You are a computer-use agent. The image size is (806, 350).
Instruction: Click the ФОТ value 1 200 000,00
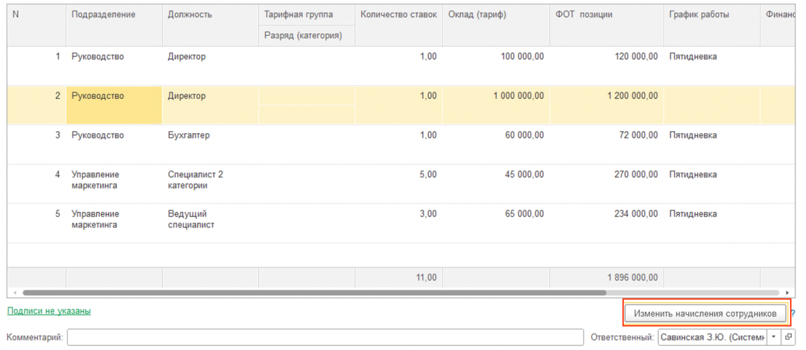pos(632,96)
